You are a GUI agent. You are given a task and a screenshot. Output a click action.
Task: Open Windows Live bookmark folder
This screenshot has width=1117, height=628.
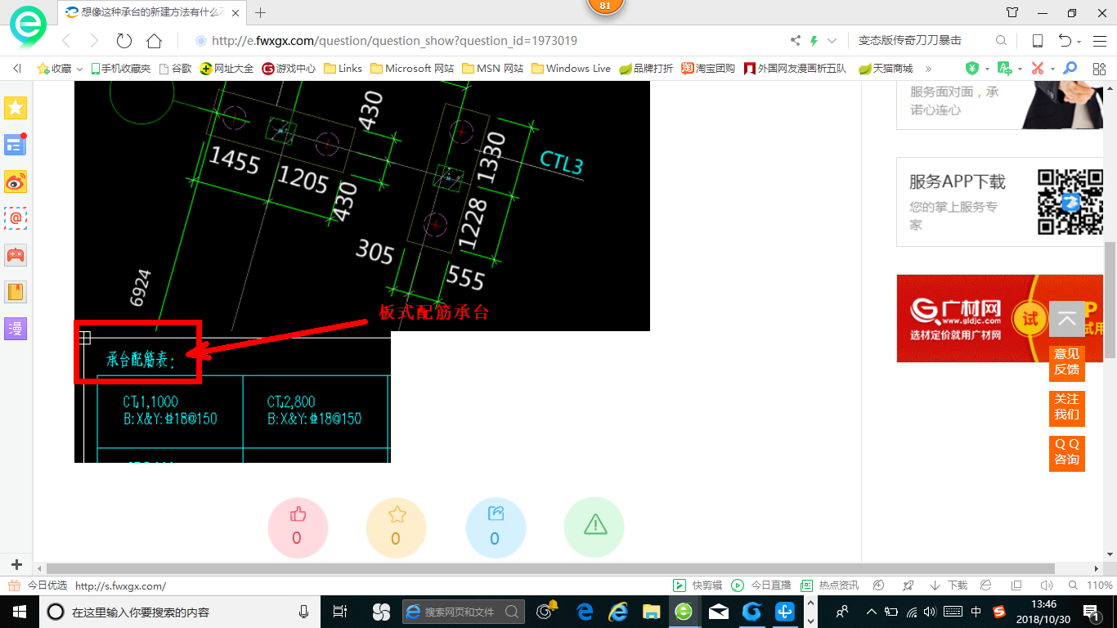click(571, 69)
